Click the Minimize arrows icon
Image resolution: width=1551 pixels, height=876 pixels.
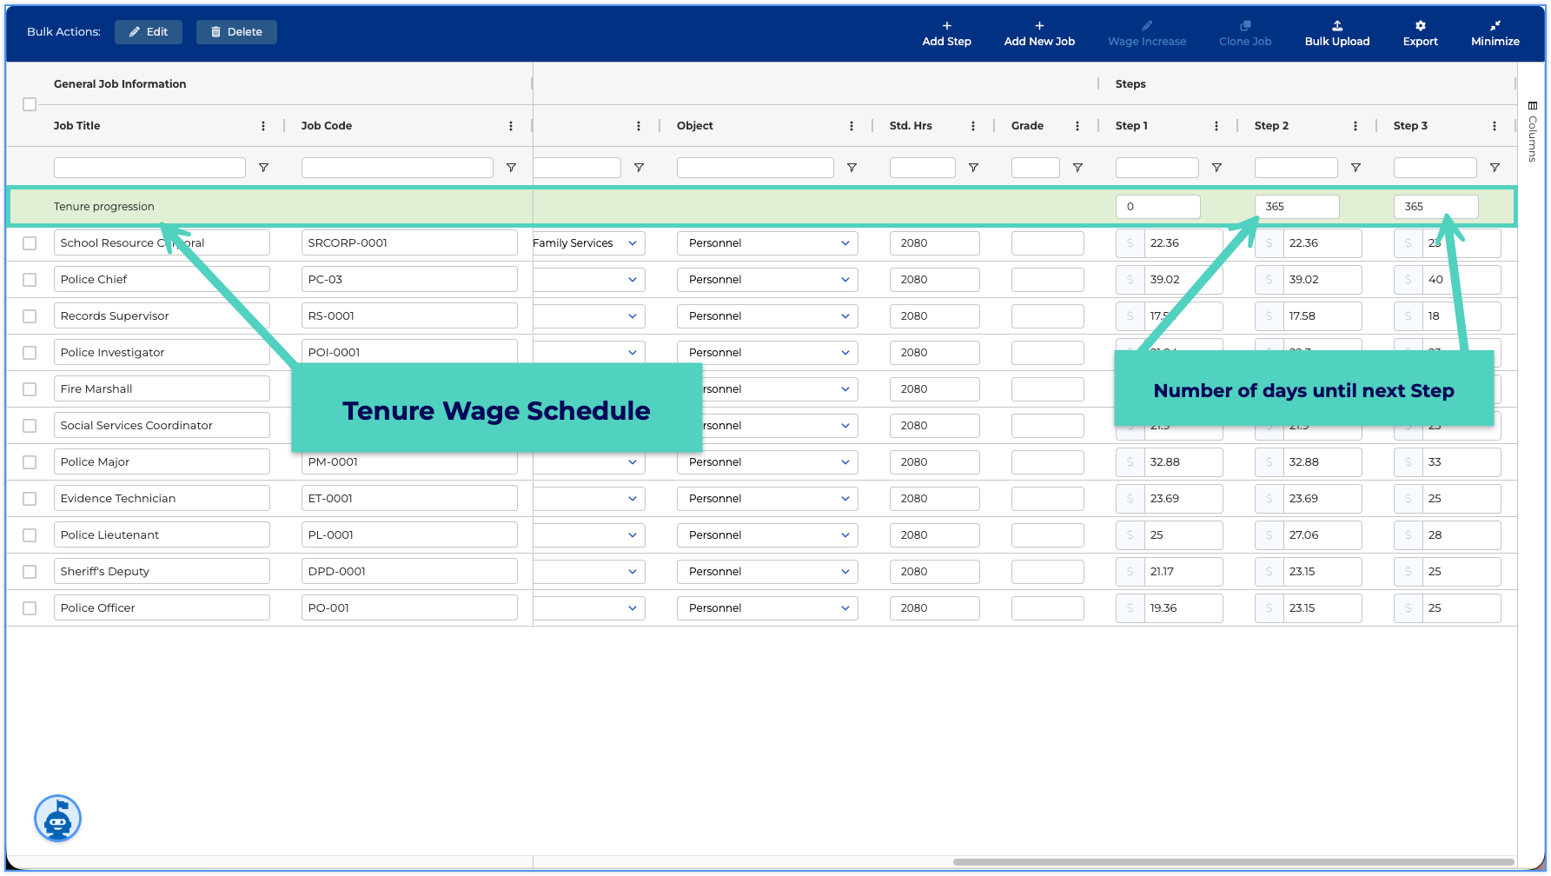(x=1495, y=26)
